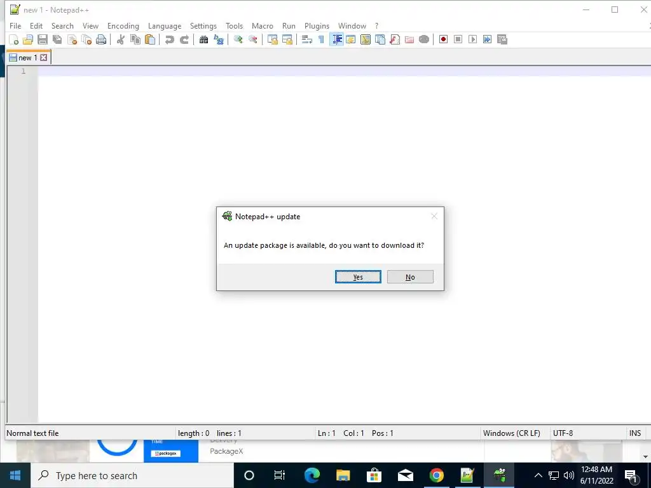Click Run Macro Multiple Times icon

487,39
